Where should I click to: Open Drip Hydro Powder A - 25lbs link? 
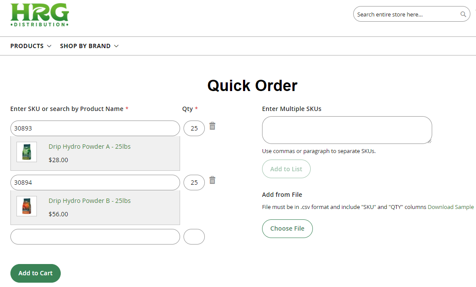[89, 147]
